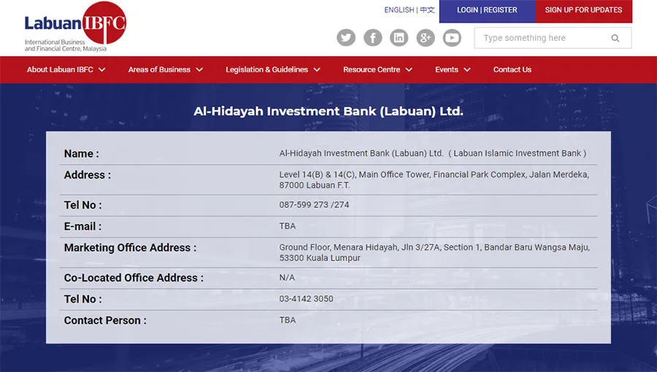Open the YouTube social icon

point(452,38)
